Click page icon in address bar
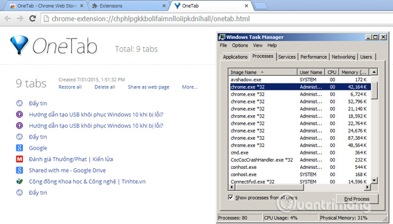393x224 pixels. pyautogui.click(x=46, y=19)
